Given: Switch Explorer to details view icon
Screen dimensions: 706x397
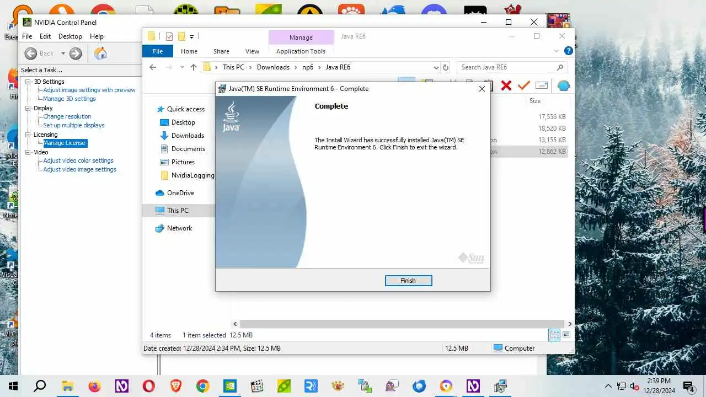Looking at the screenshot, I should tap(554, 335).
